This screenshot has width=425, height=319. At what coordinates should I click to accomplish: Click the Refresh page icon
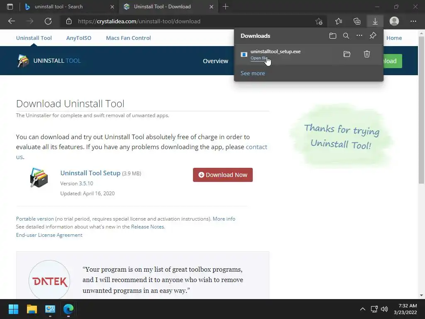[x=48, y=21]
